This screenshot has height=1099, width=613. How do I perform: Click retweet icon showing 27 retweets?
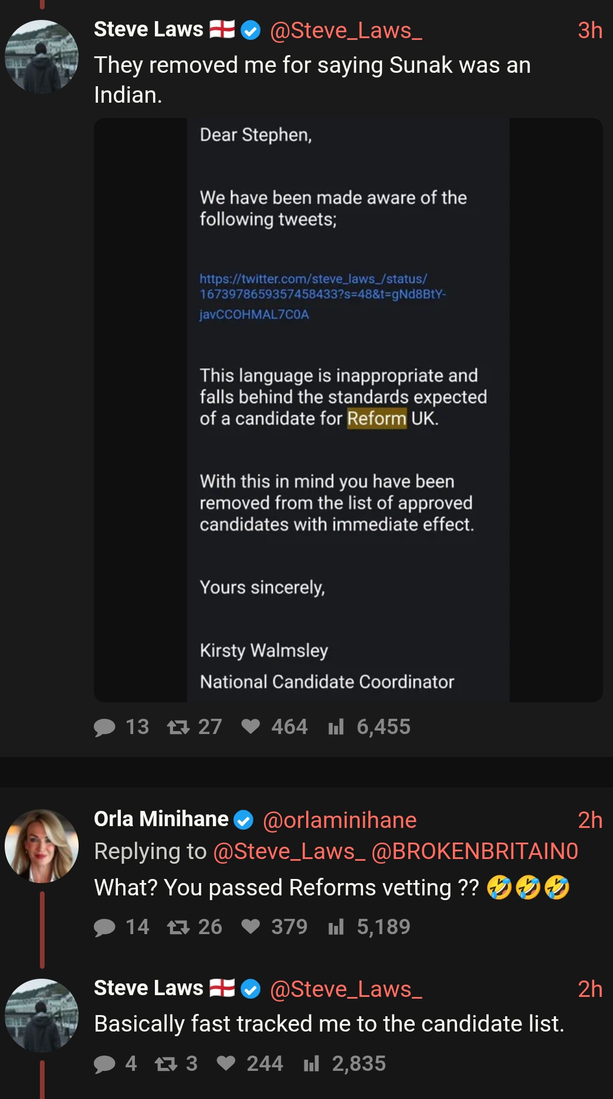coord(178,728)
